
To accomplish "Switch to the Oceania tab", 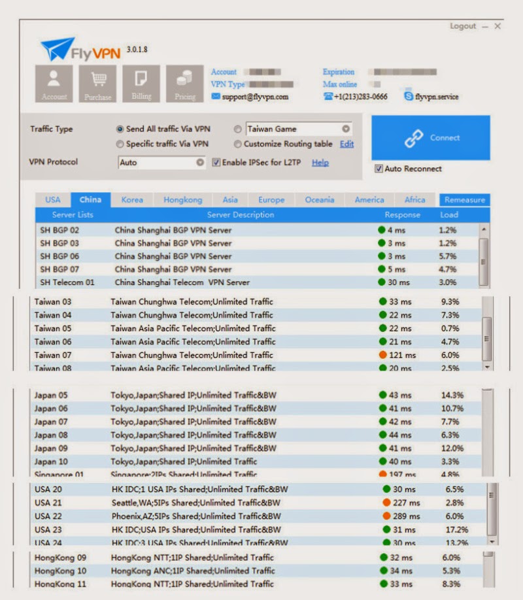I will [320, 200].
